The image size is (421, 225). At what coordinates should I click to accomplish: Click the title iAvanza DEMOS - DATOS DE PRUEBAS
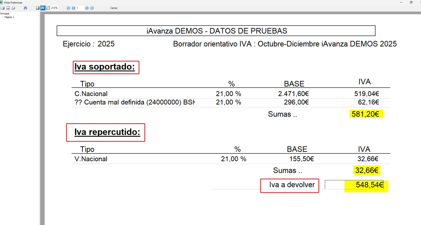point(217,31)
